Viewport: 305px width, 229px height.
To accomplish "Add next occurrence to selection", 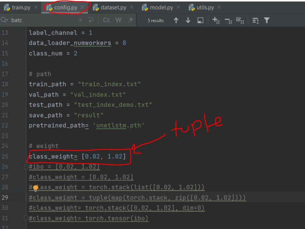I will pos(215,20).
